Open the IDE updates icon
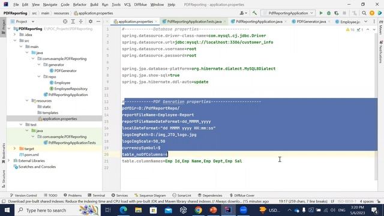 click(x=372, y=13)
